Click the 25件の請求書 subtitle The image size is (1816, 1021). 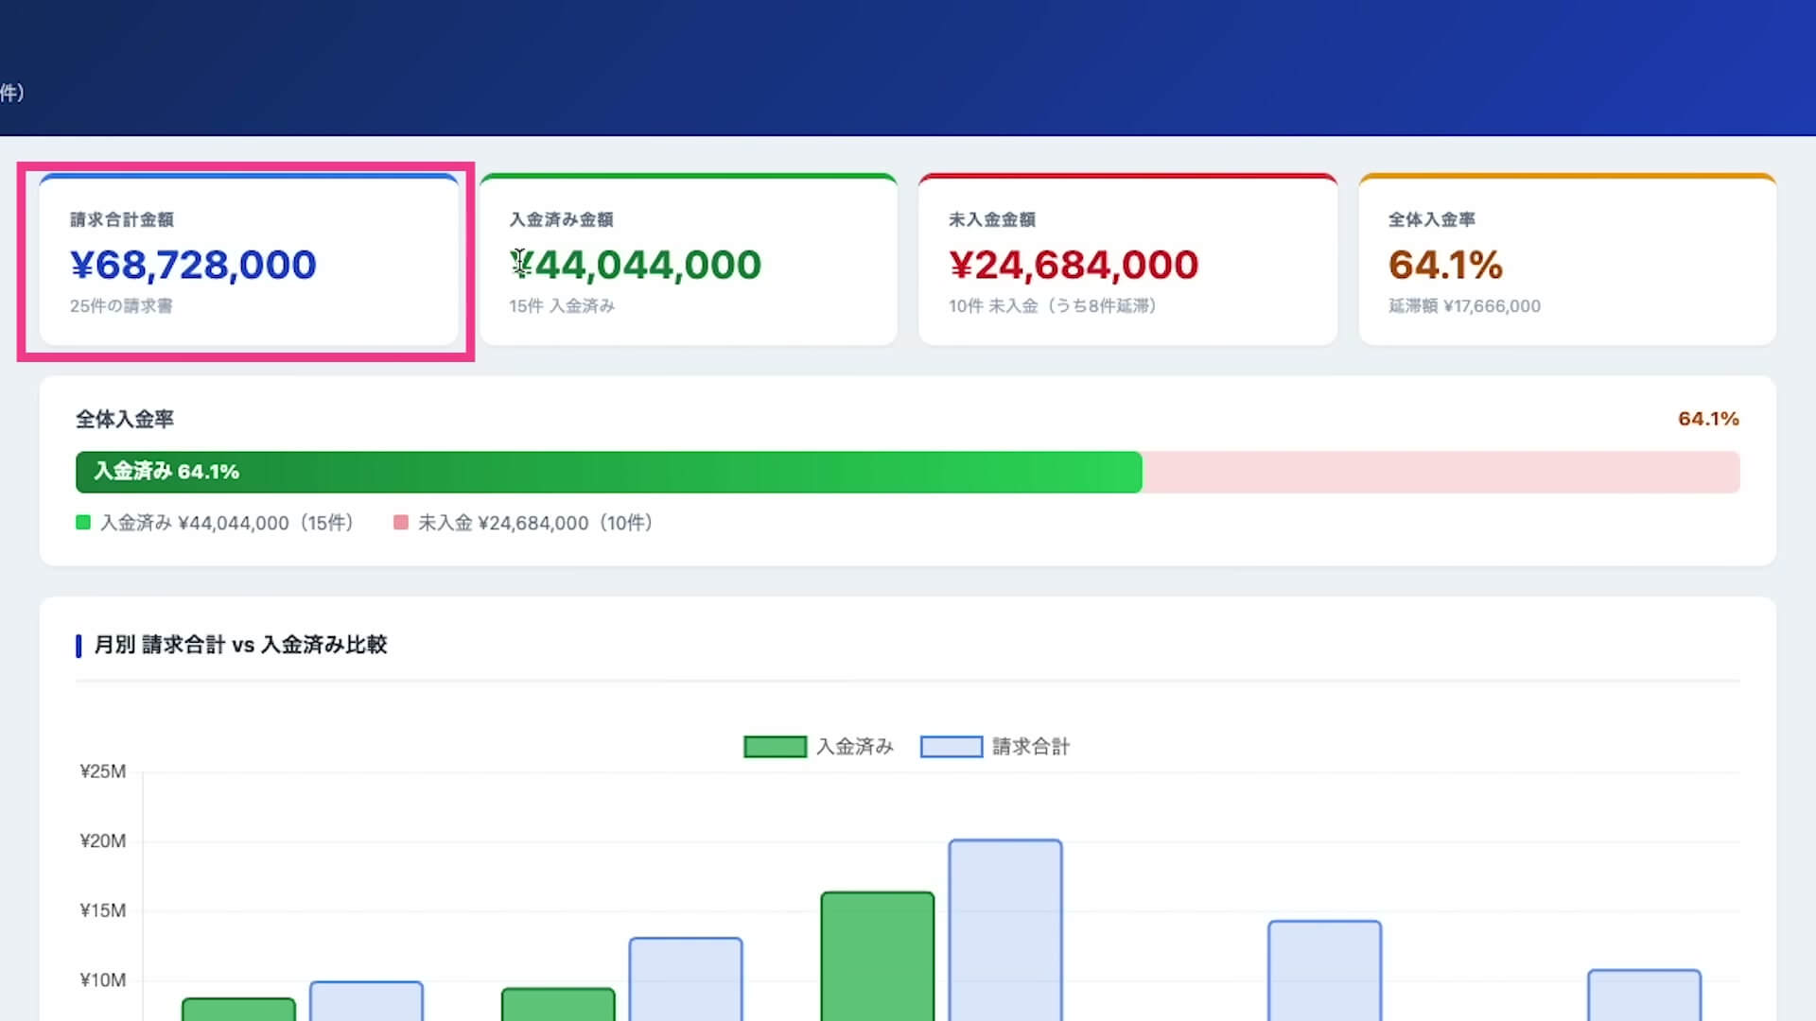click(x=121, y=306)
